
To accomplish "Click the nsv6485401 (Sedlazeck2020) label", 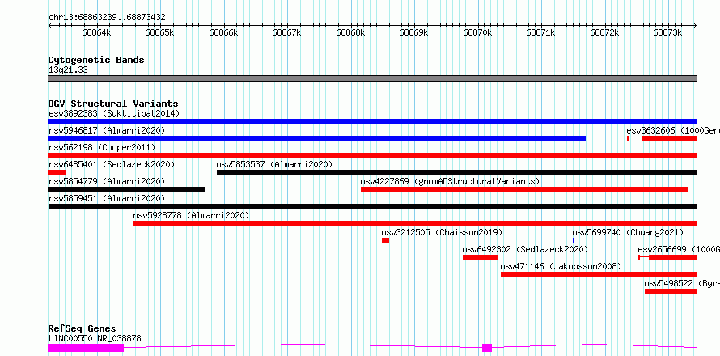I will (x=112, y=164).
